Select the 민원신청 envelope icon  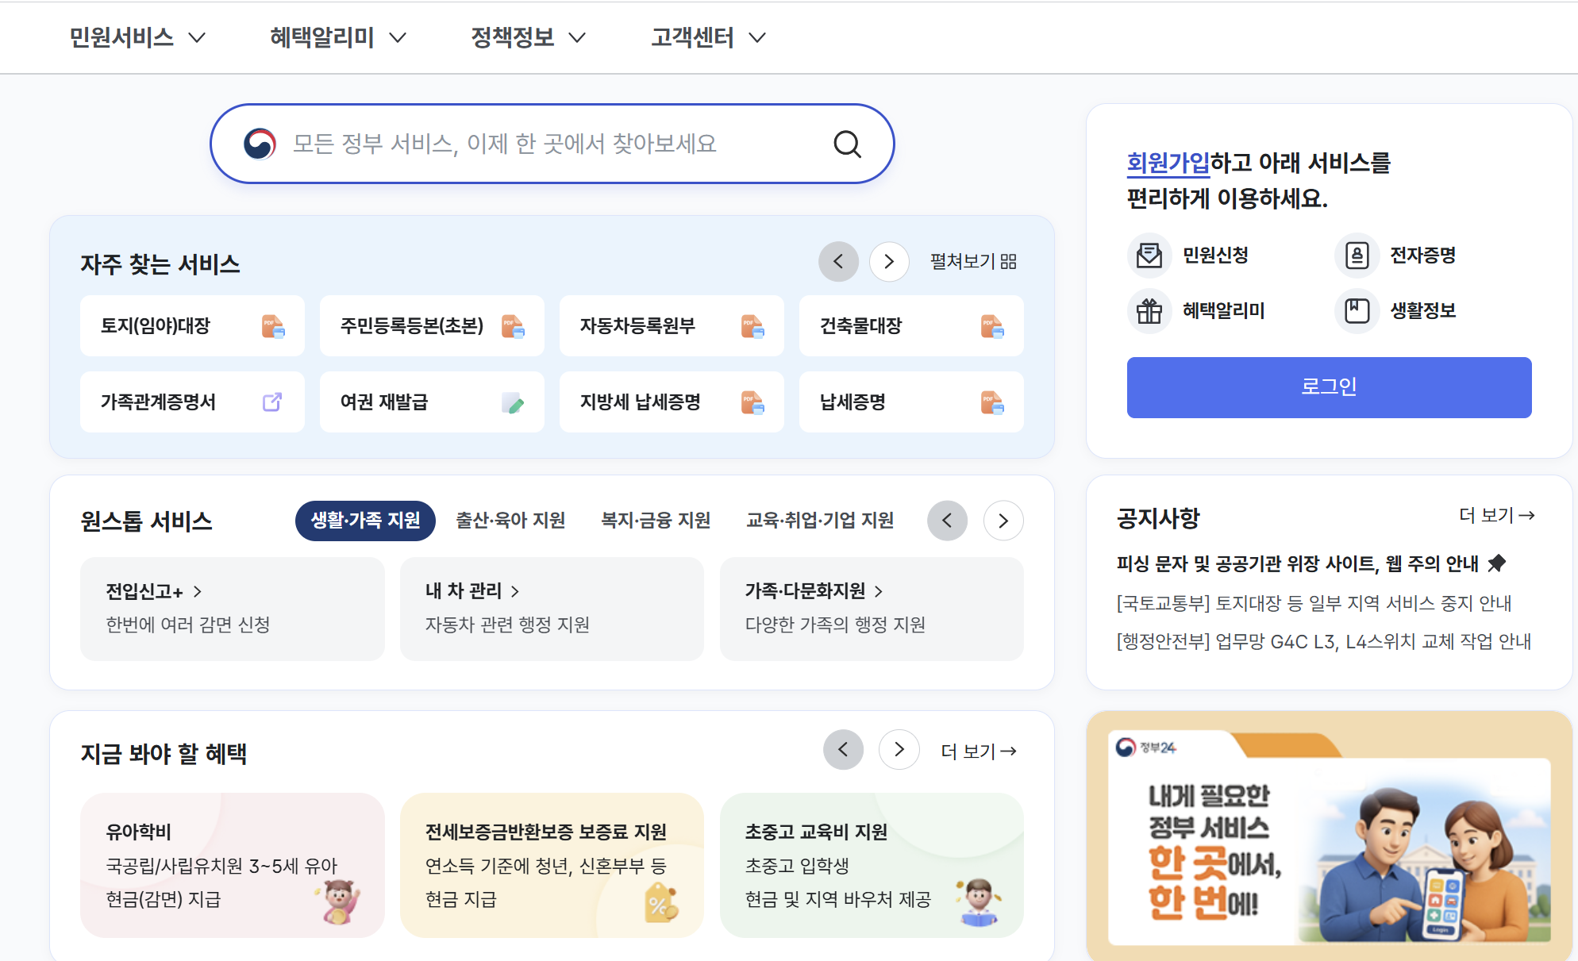point(1149,255)
